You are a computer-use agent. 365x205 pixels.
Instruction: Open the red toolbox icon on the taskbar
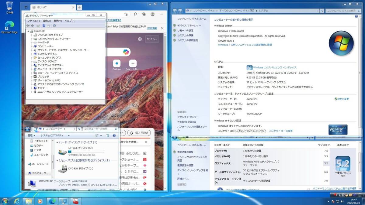click(x=76, y=201)
